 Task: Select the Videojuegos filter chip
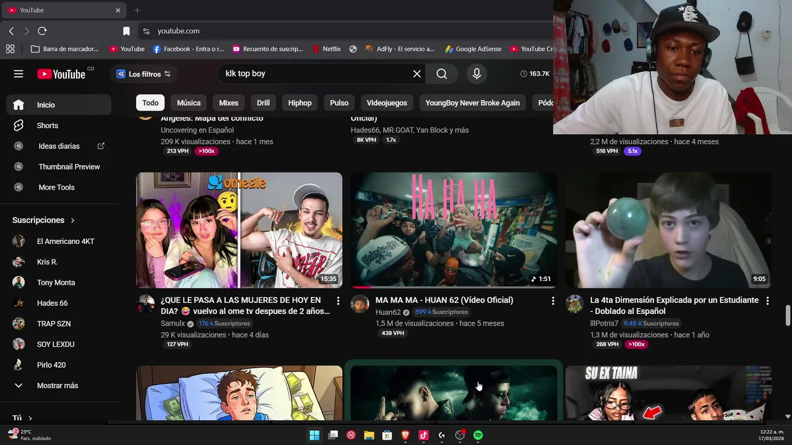click(387, 103)
